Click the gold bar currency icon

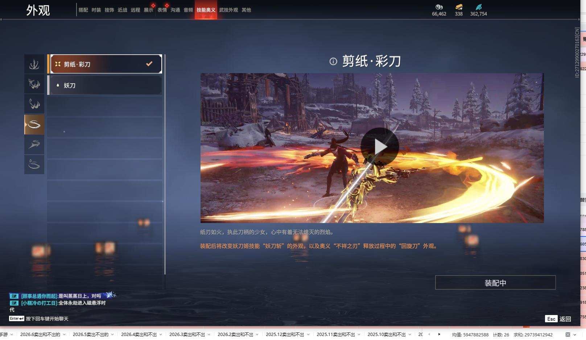coord(459,7)
